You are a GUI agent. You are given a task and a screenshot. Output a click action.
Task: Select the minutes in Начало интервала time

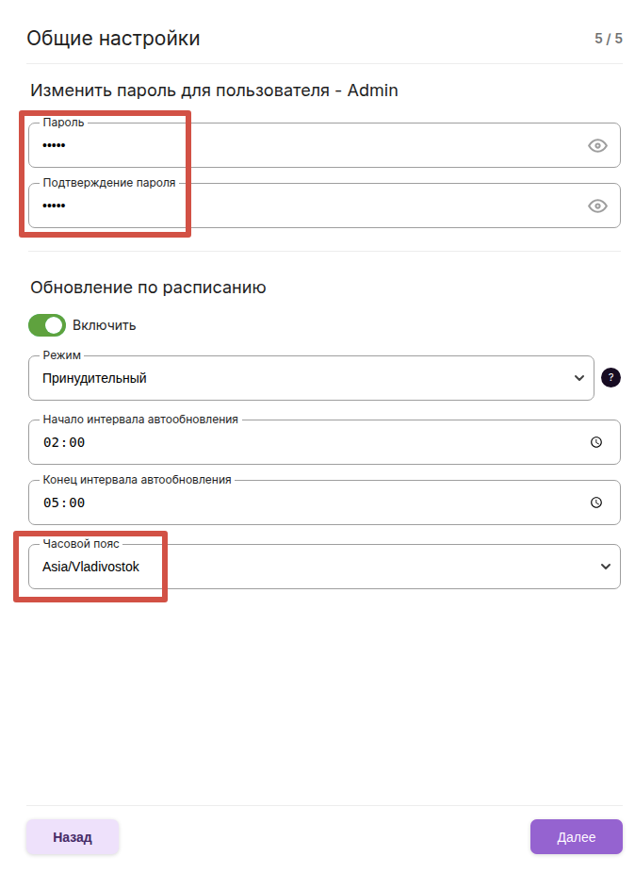76,442
